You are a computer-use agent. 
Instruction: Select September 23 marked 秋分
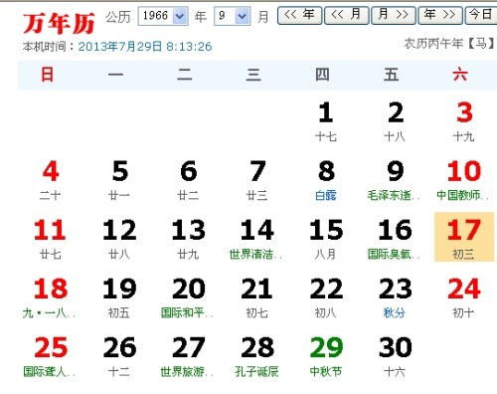point(395,297)
